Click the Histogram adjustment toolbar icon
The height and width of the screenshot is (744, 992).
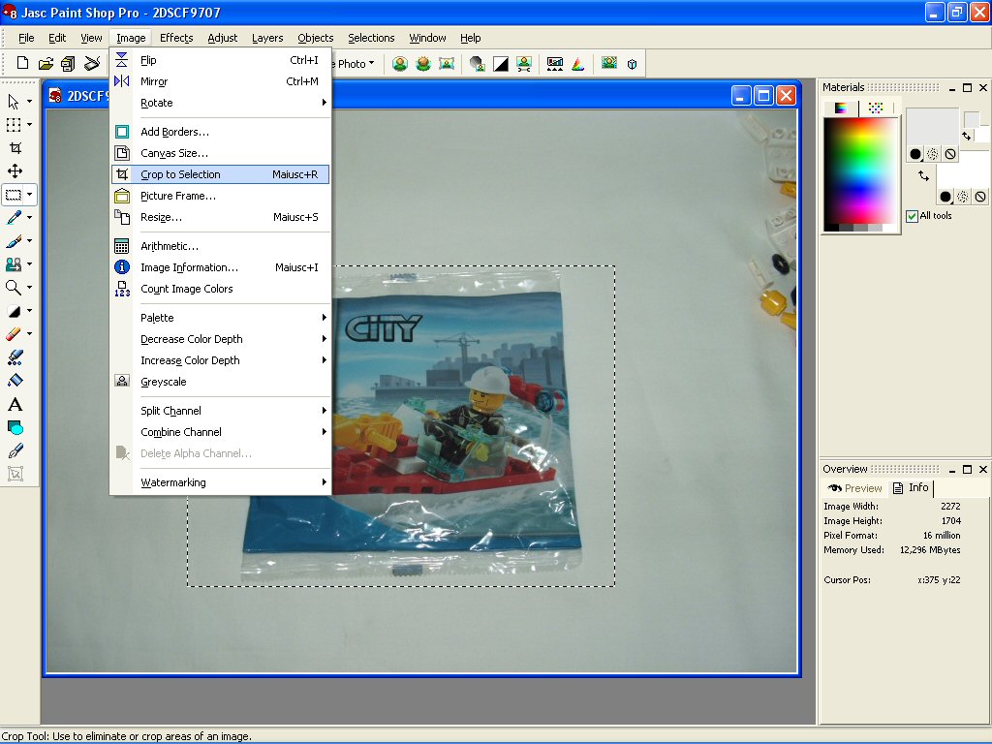[555, 64]
